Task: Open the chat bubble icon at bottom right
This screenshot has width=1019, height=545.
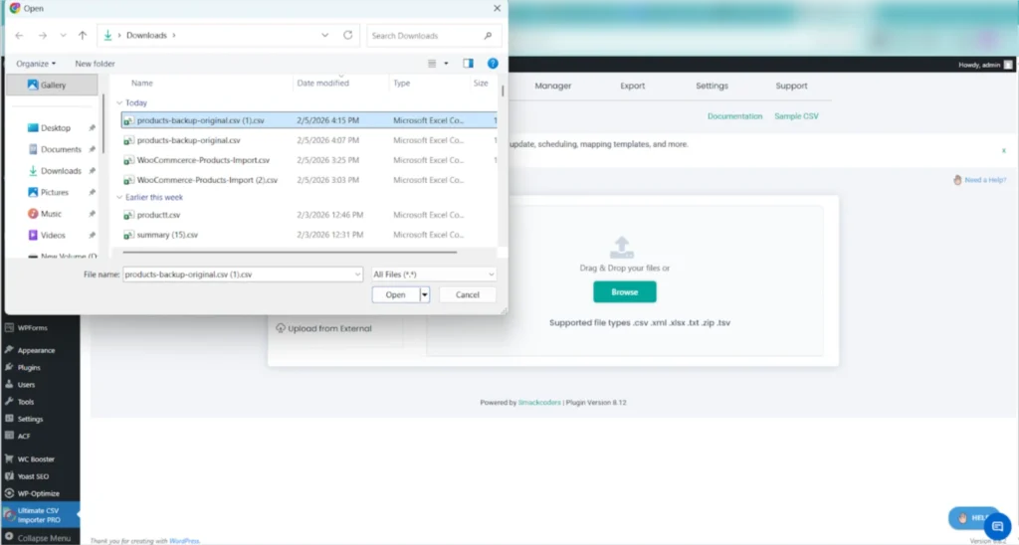Action: pyautogui.click(x=997, y=526)
